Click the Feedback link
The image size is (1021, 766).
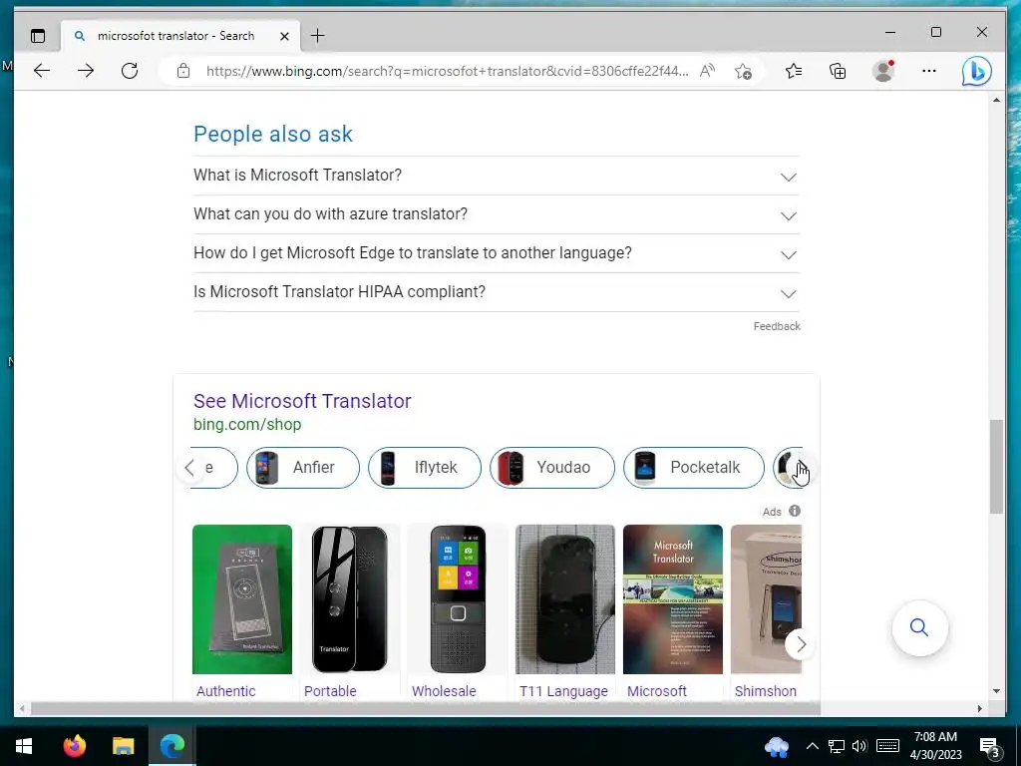pos(777,326)
